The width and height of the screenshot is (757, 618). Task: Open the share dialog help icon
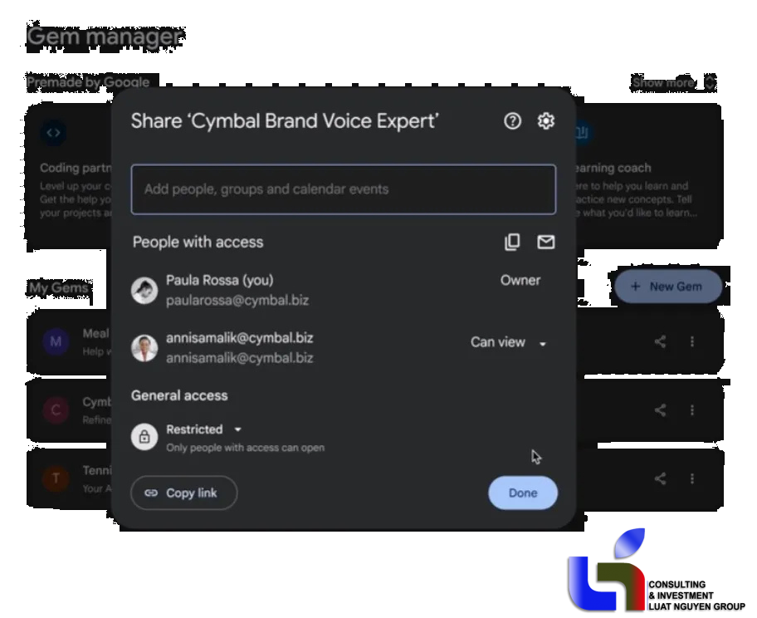[x=512, y=120]
